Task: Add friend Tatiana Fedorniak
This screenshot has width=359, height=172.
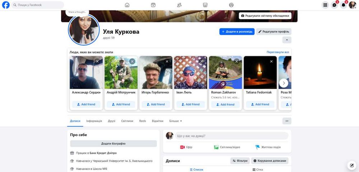Action: point(260,104)
